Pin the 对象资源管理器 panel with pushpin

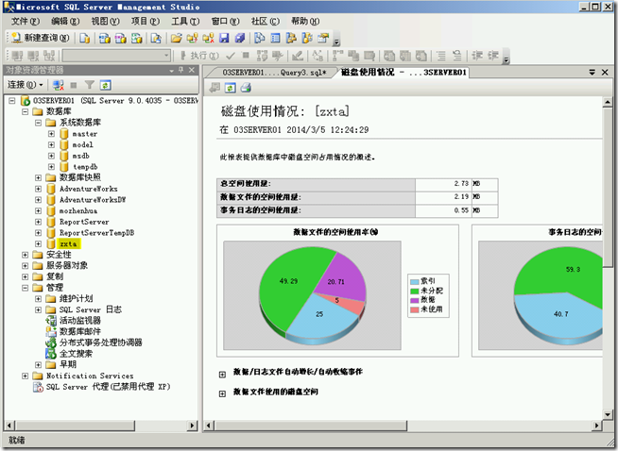180,70
